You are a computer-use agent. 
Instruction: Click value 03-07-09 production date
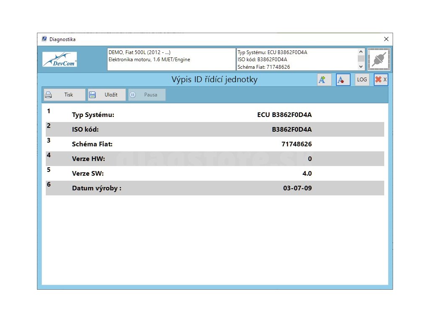[297, 188]
